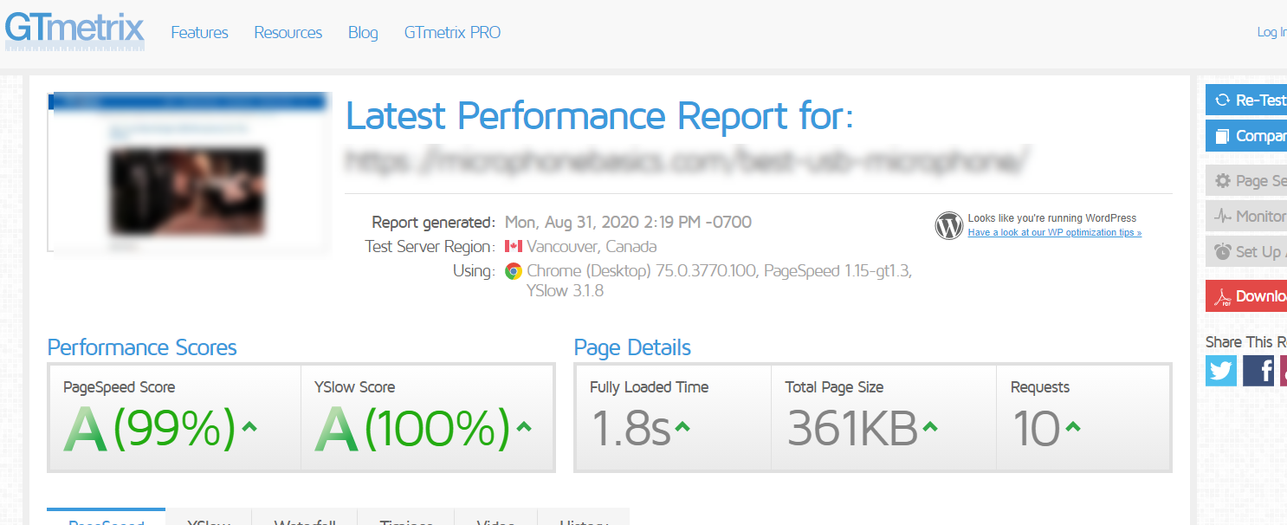Screen dimensions: 1287x525
Task: Switch to the Waterfall tab
Action: [305, 521]
